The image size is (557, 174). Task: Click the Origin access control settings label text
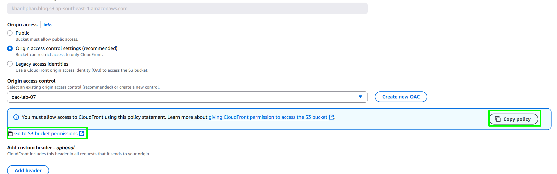(67, 48)
